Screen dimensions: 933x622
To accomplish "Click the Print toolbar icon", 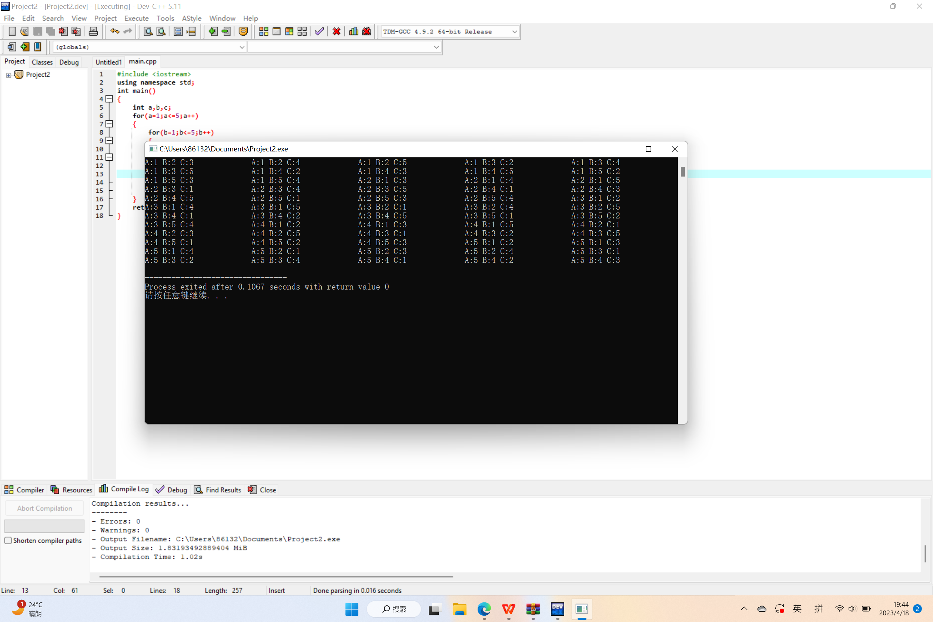I will coord(93,31).
